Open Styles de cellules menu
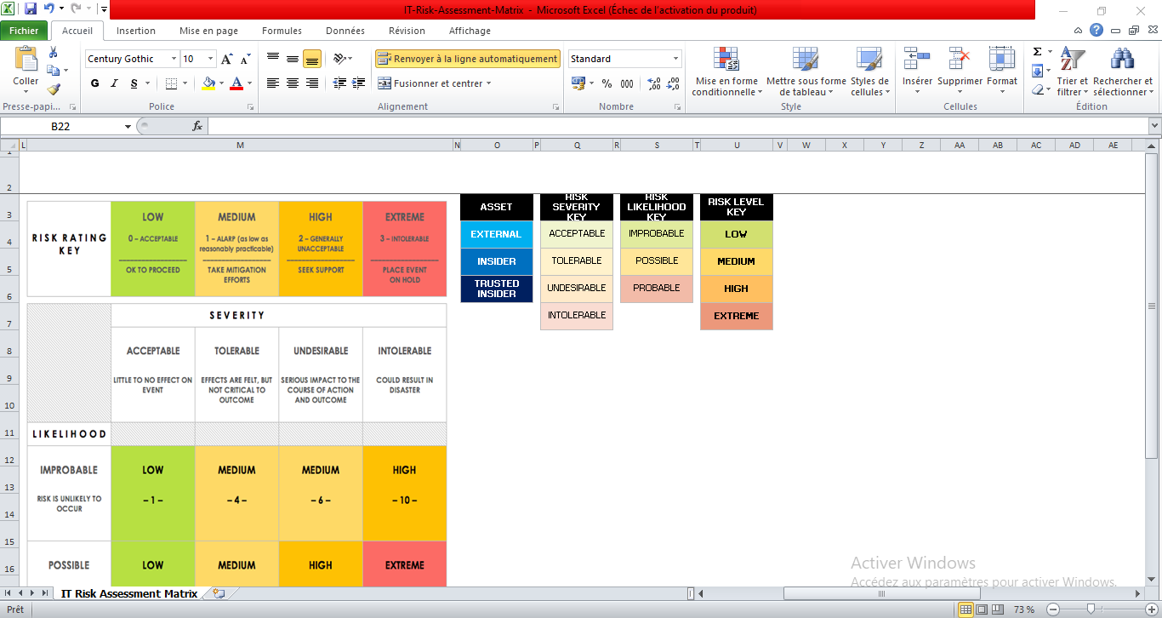 pyautogui.click(x=869, y=72)
